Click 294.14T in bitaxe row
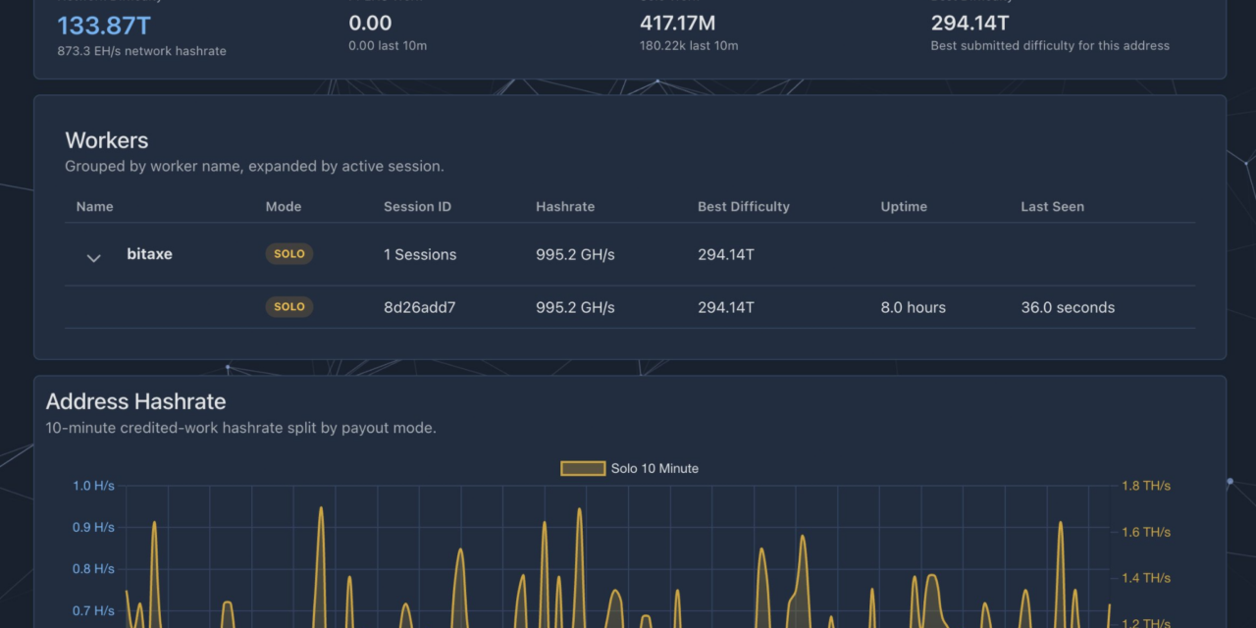Viewport: 1256px width, 628px height. (x=726, y=254)
